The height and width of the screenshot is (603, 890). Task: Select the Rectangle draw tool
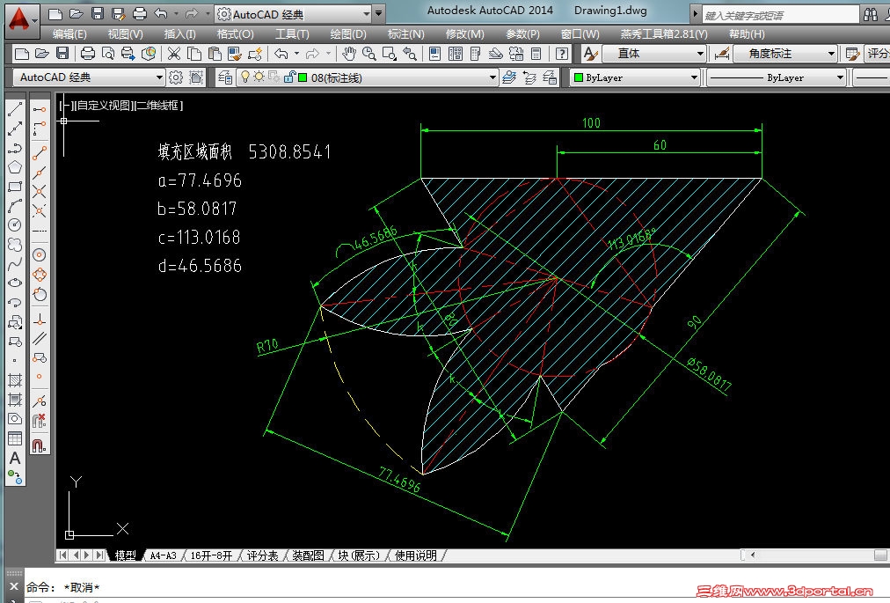pyautogui.click(x=15, y=187)
